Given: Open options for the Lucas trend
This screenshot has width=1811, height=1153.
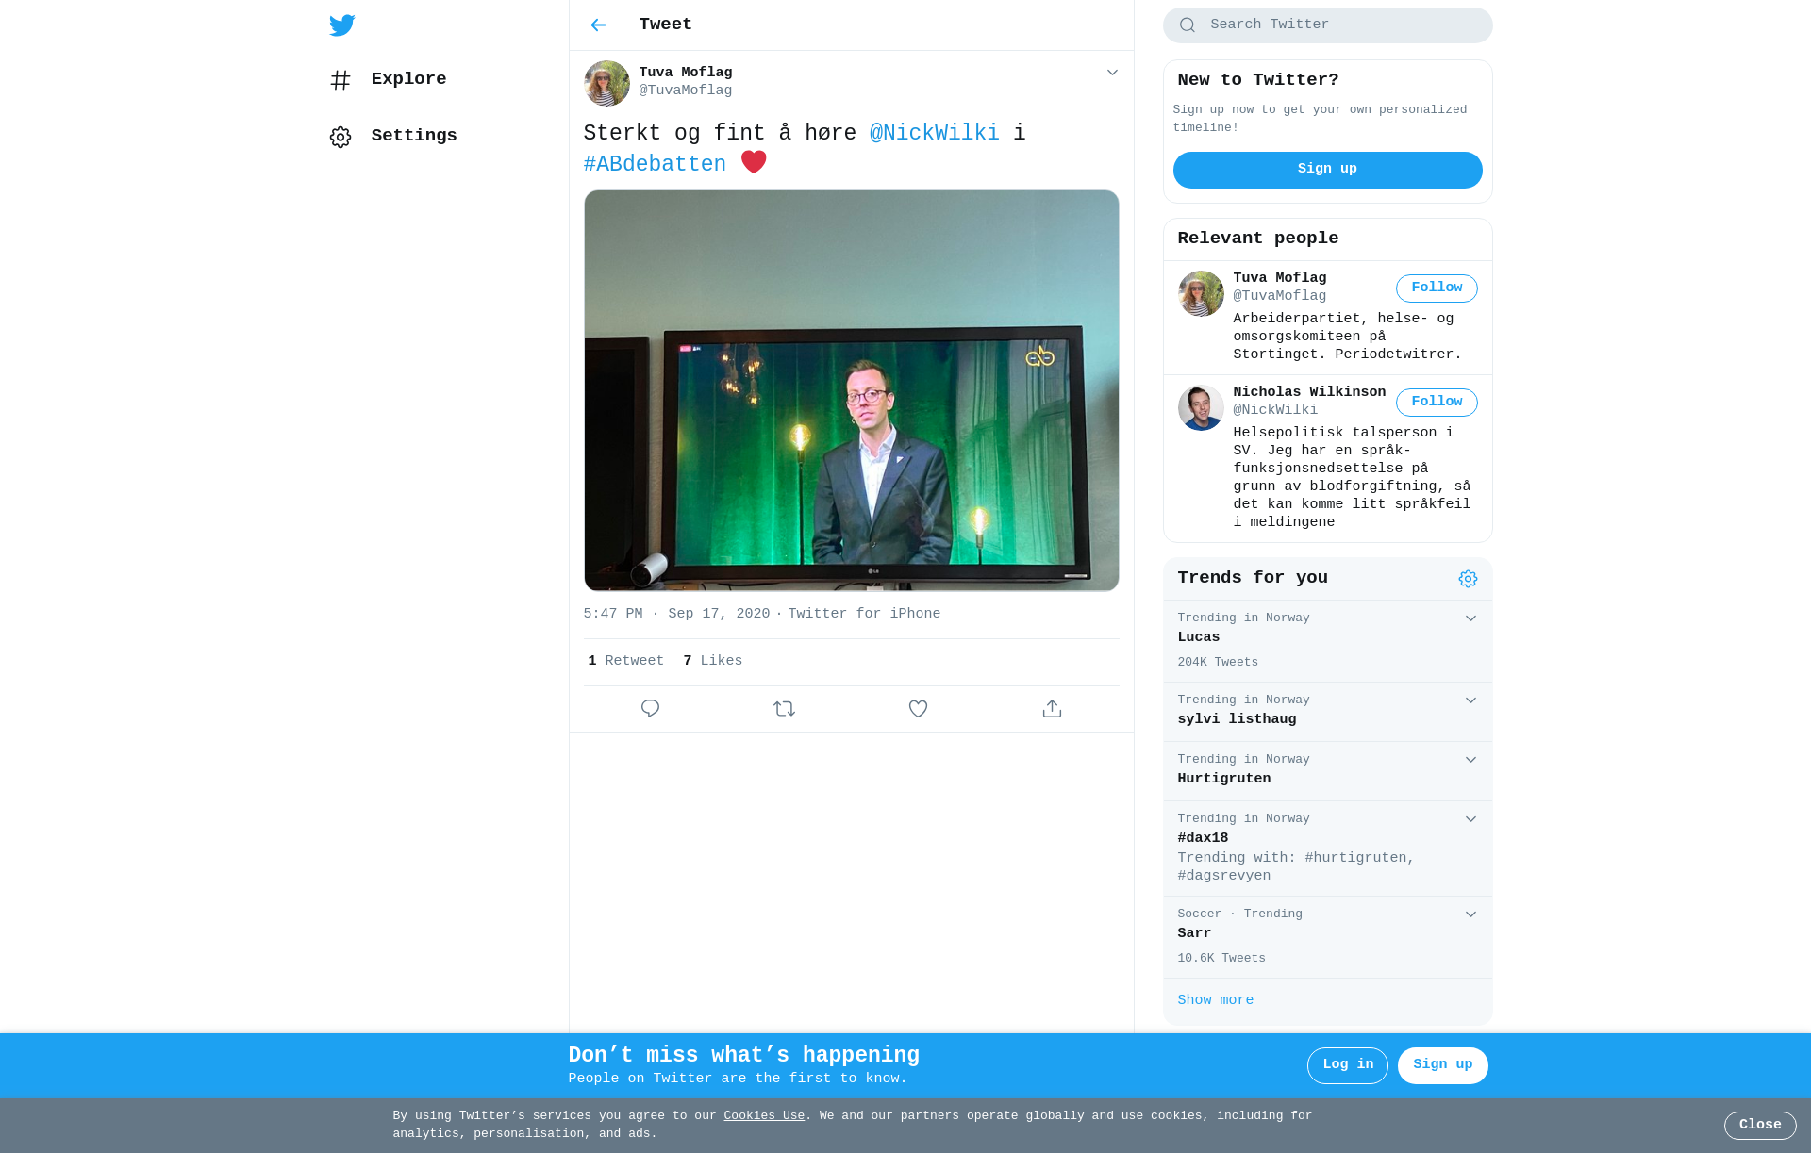Looking at the screenshot, I should [x=1470, y=618].
